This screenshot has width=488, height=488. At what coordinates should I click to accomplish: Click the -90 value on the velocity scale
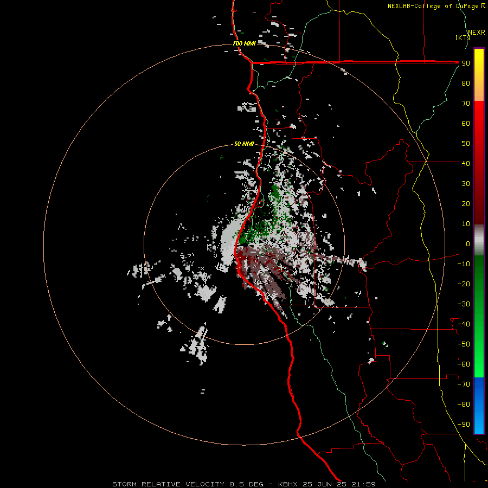(464, 425)
